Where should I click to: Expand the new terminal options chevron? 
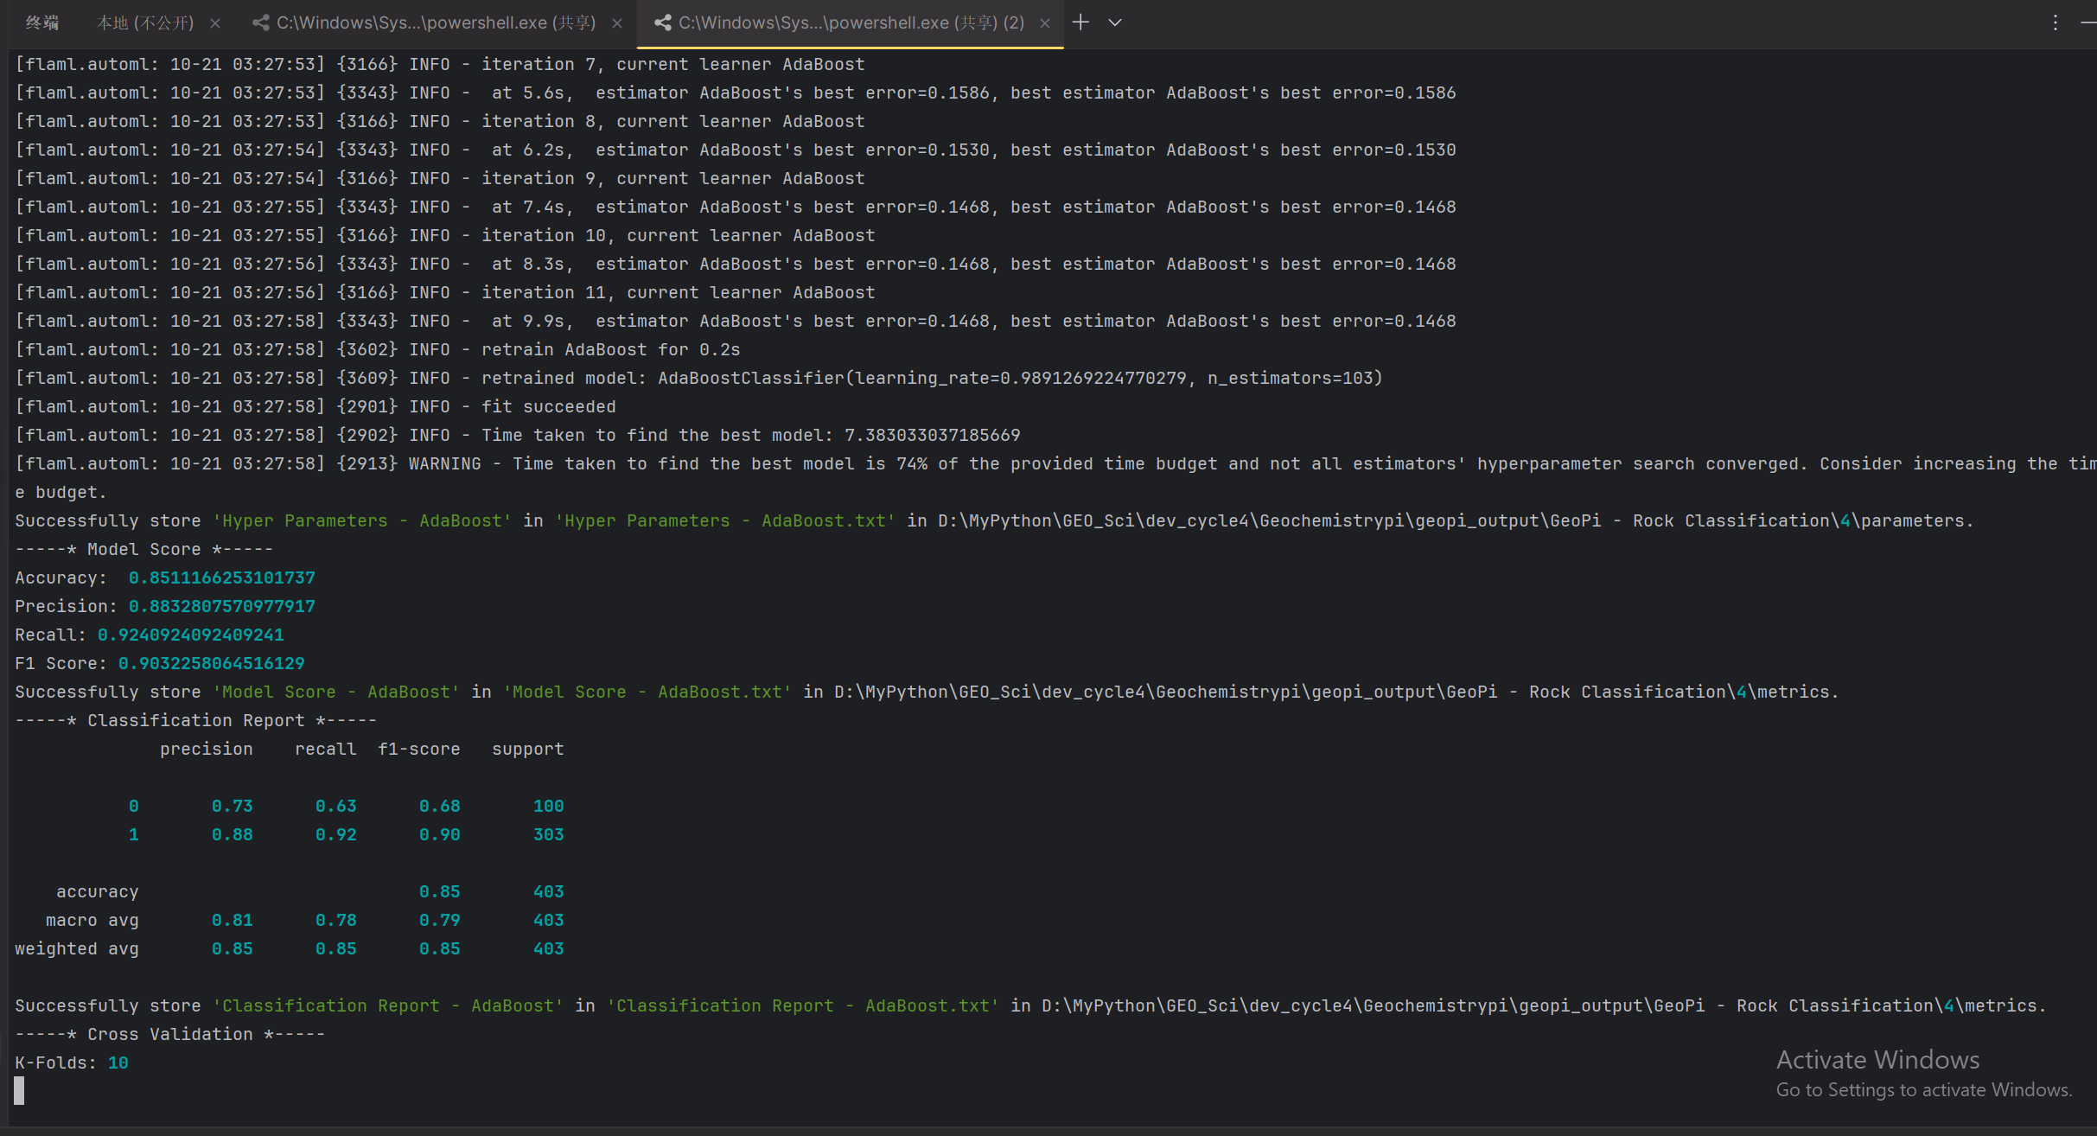tap(1115, 22)
